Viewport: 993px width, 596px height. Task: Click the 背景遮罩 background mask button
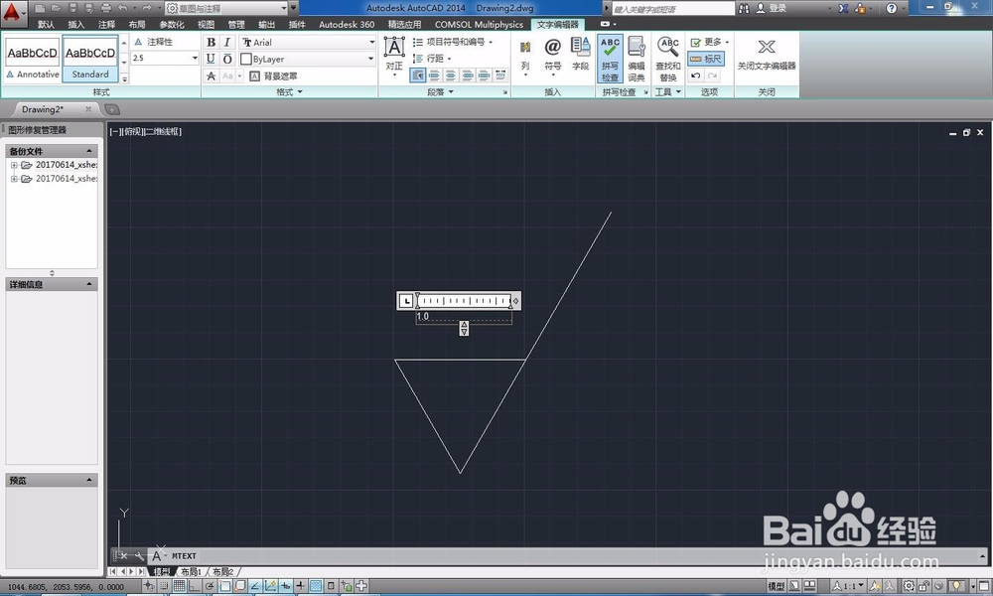point(273,76)
